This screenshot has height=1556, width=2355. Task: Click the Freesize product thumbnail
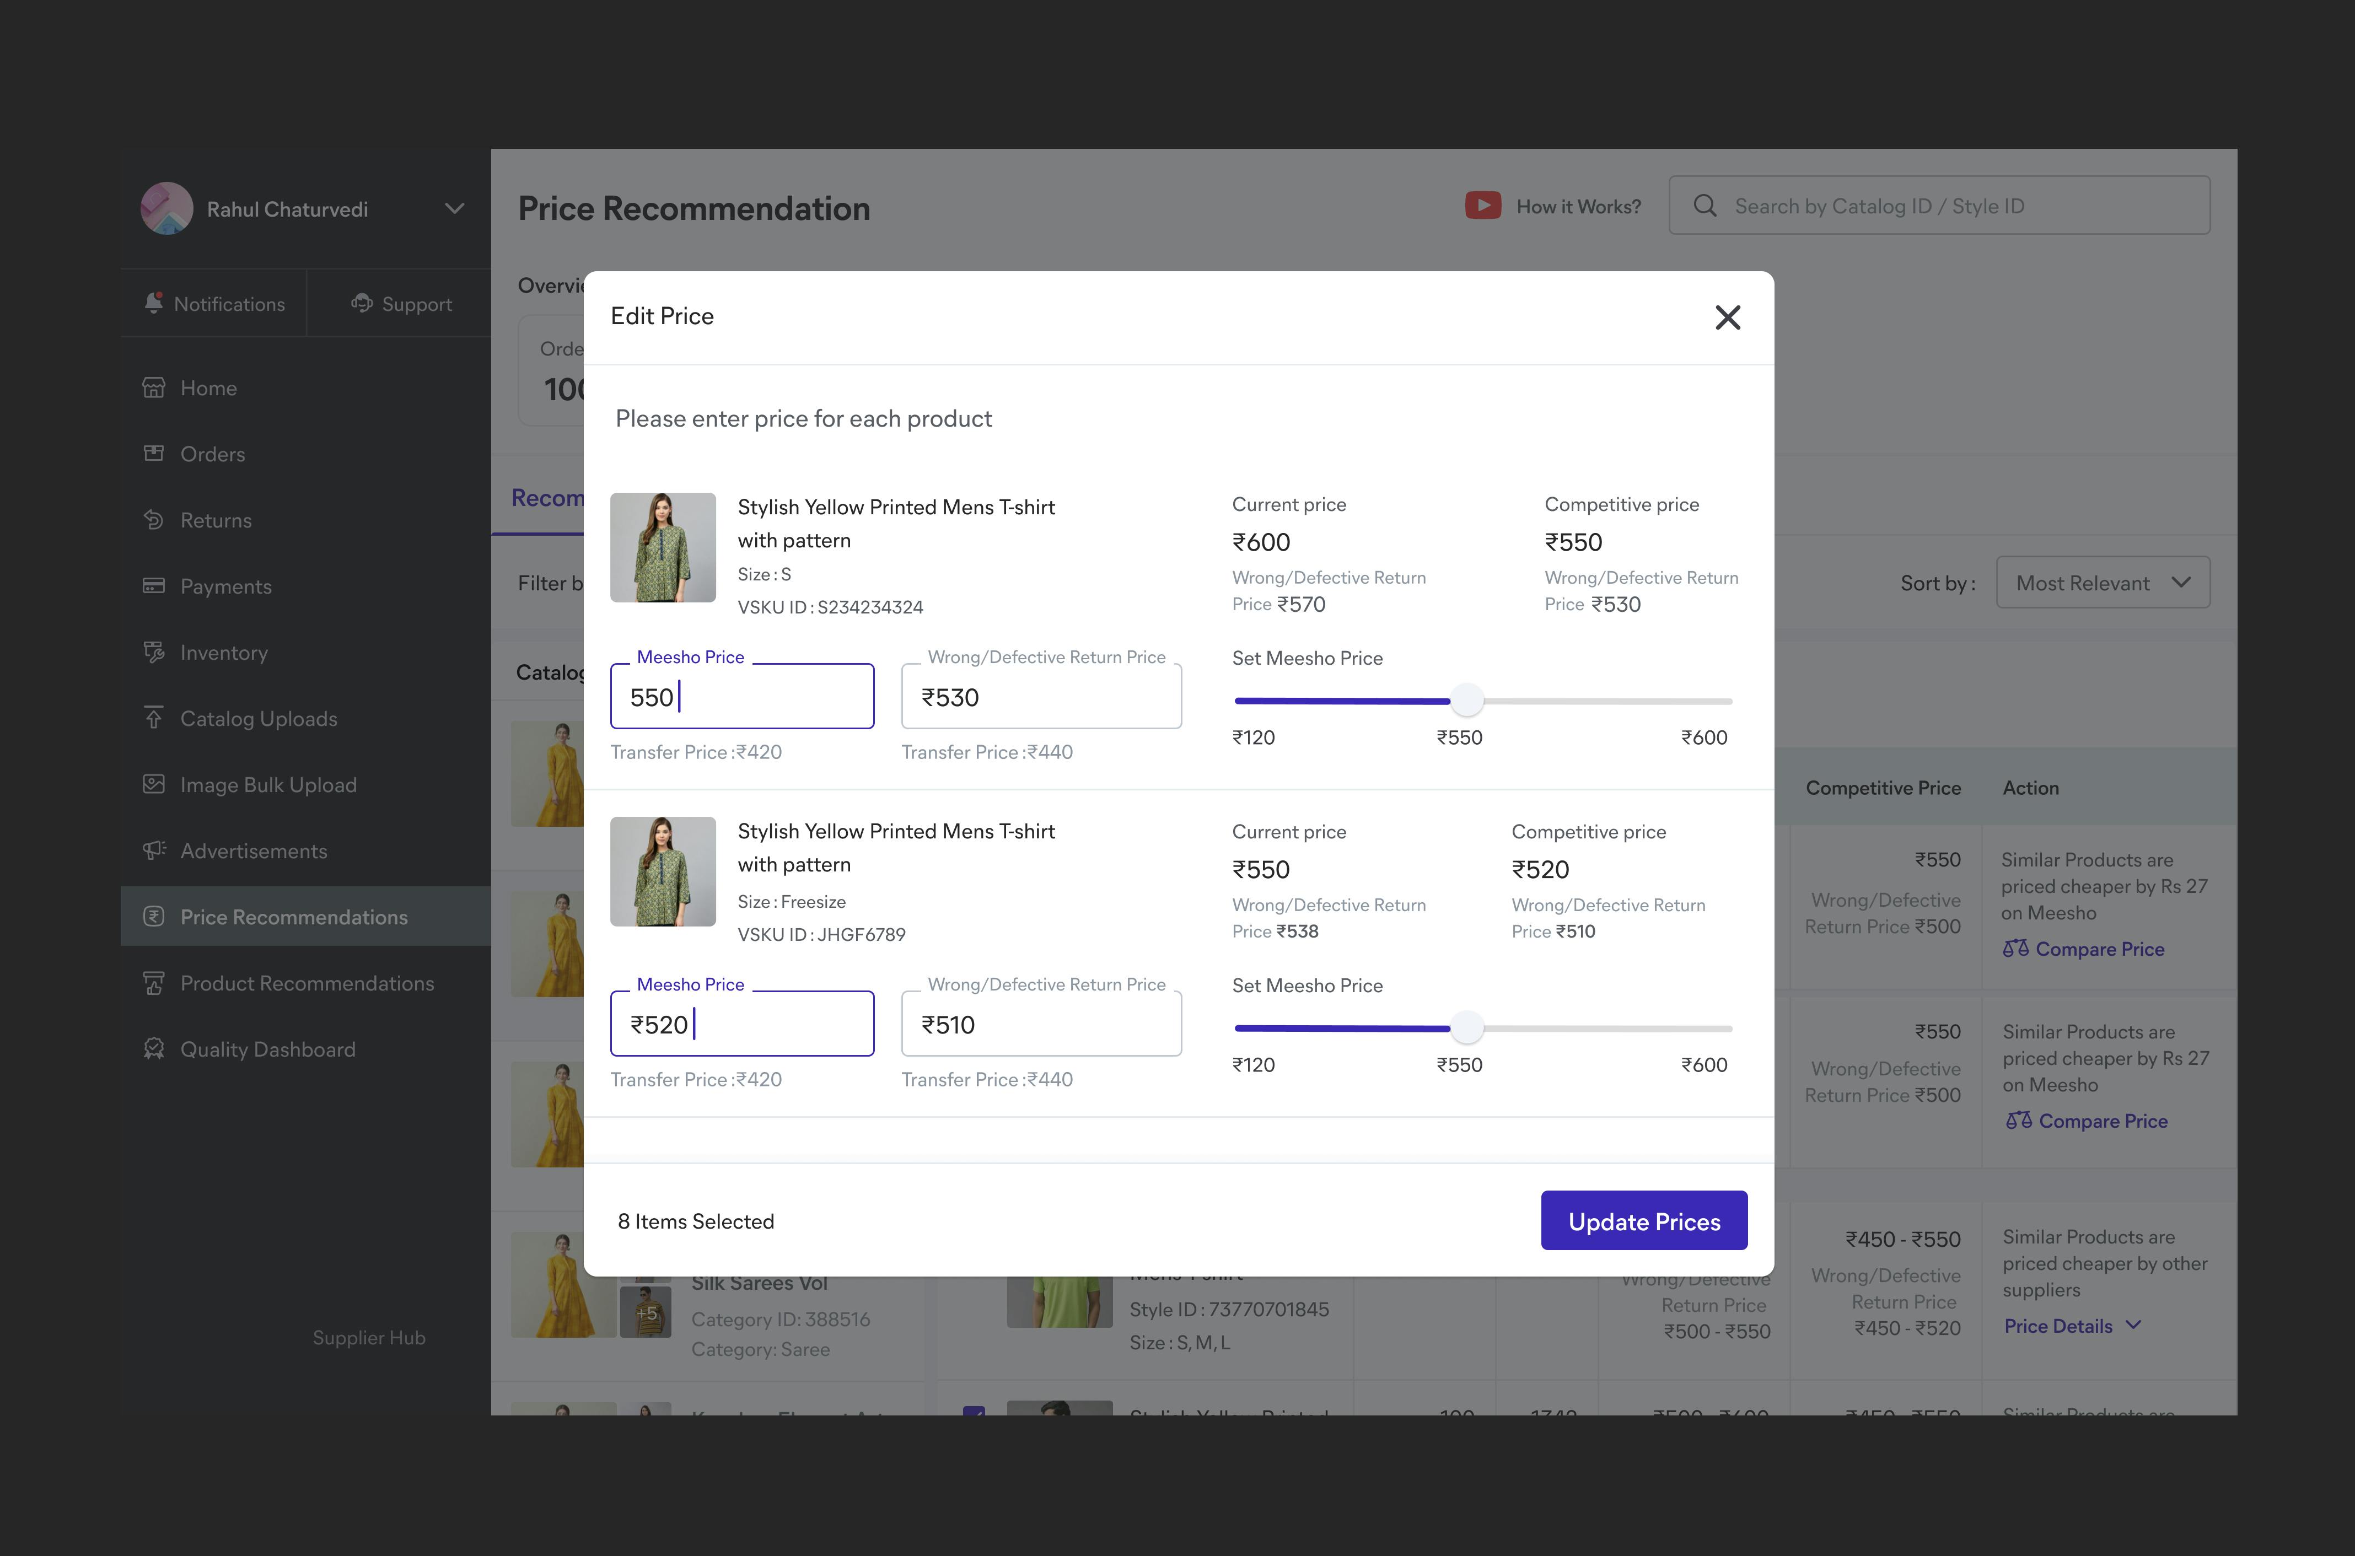pyautogui.click(x=663, y=871)
